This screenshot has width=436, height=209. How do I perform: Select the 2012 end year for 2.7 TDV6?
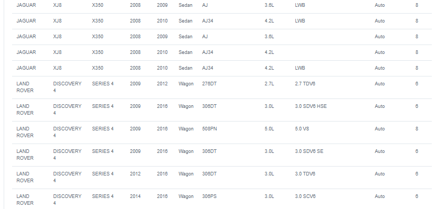[162, 83]
